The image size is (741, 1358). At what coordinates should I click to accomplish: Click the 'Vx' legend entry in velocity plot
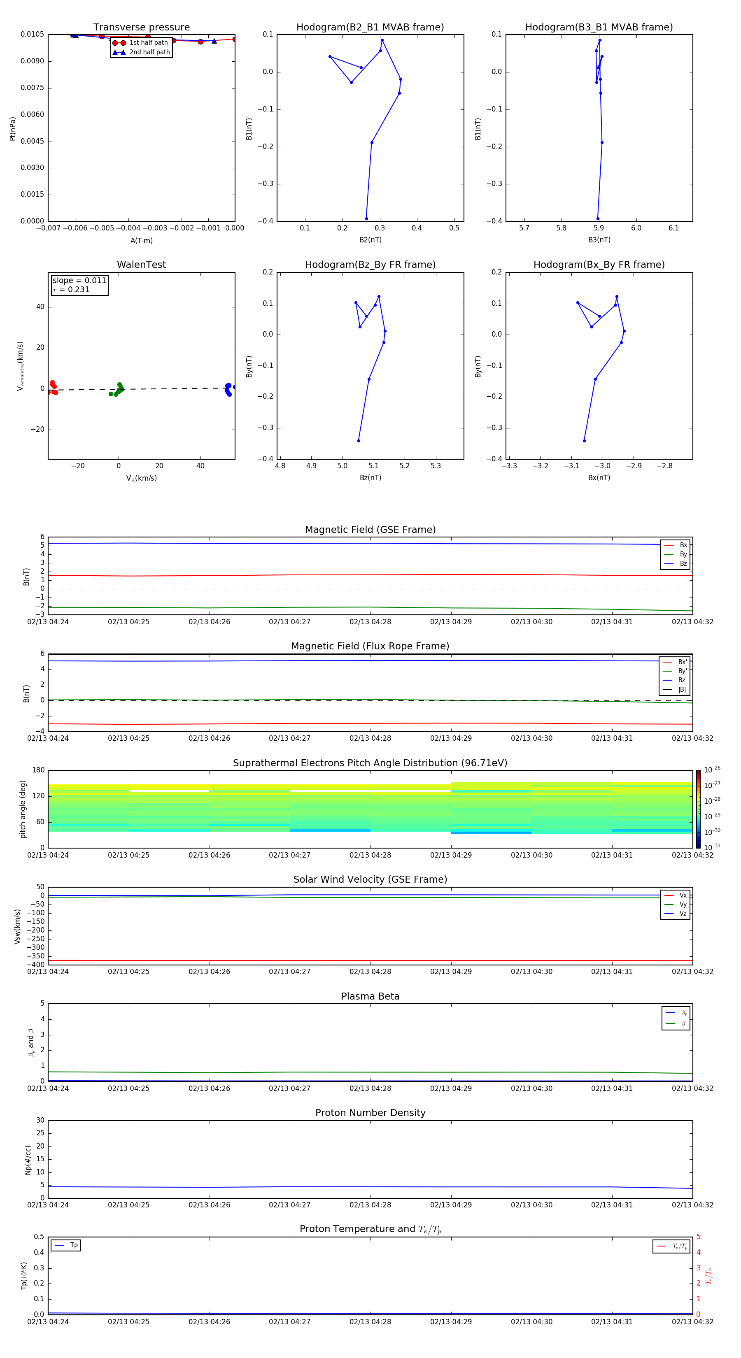point(676,895)
